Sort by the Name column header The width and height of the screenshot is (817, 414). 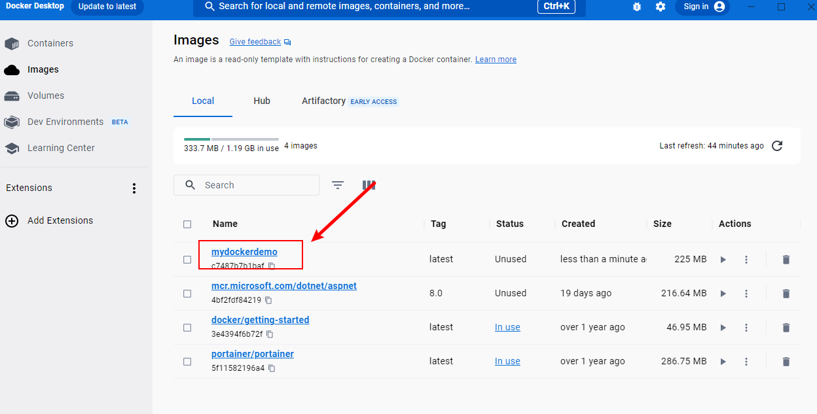pyautogui.click(x=225, y=224)
